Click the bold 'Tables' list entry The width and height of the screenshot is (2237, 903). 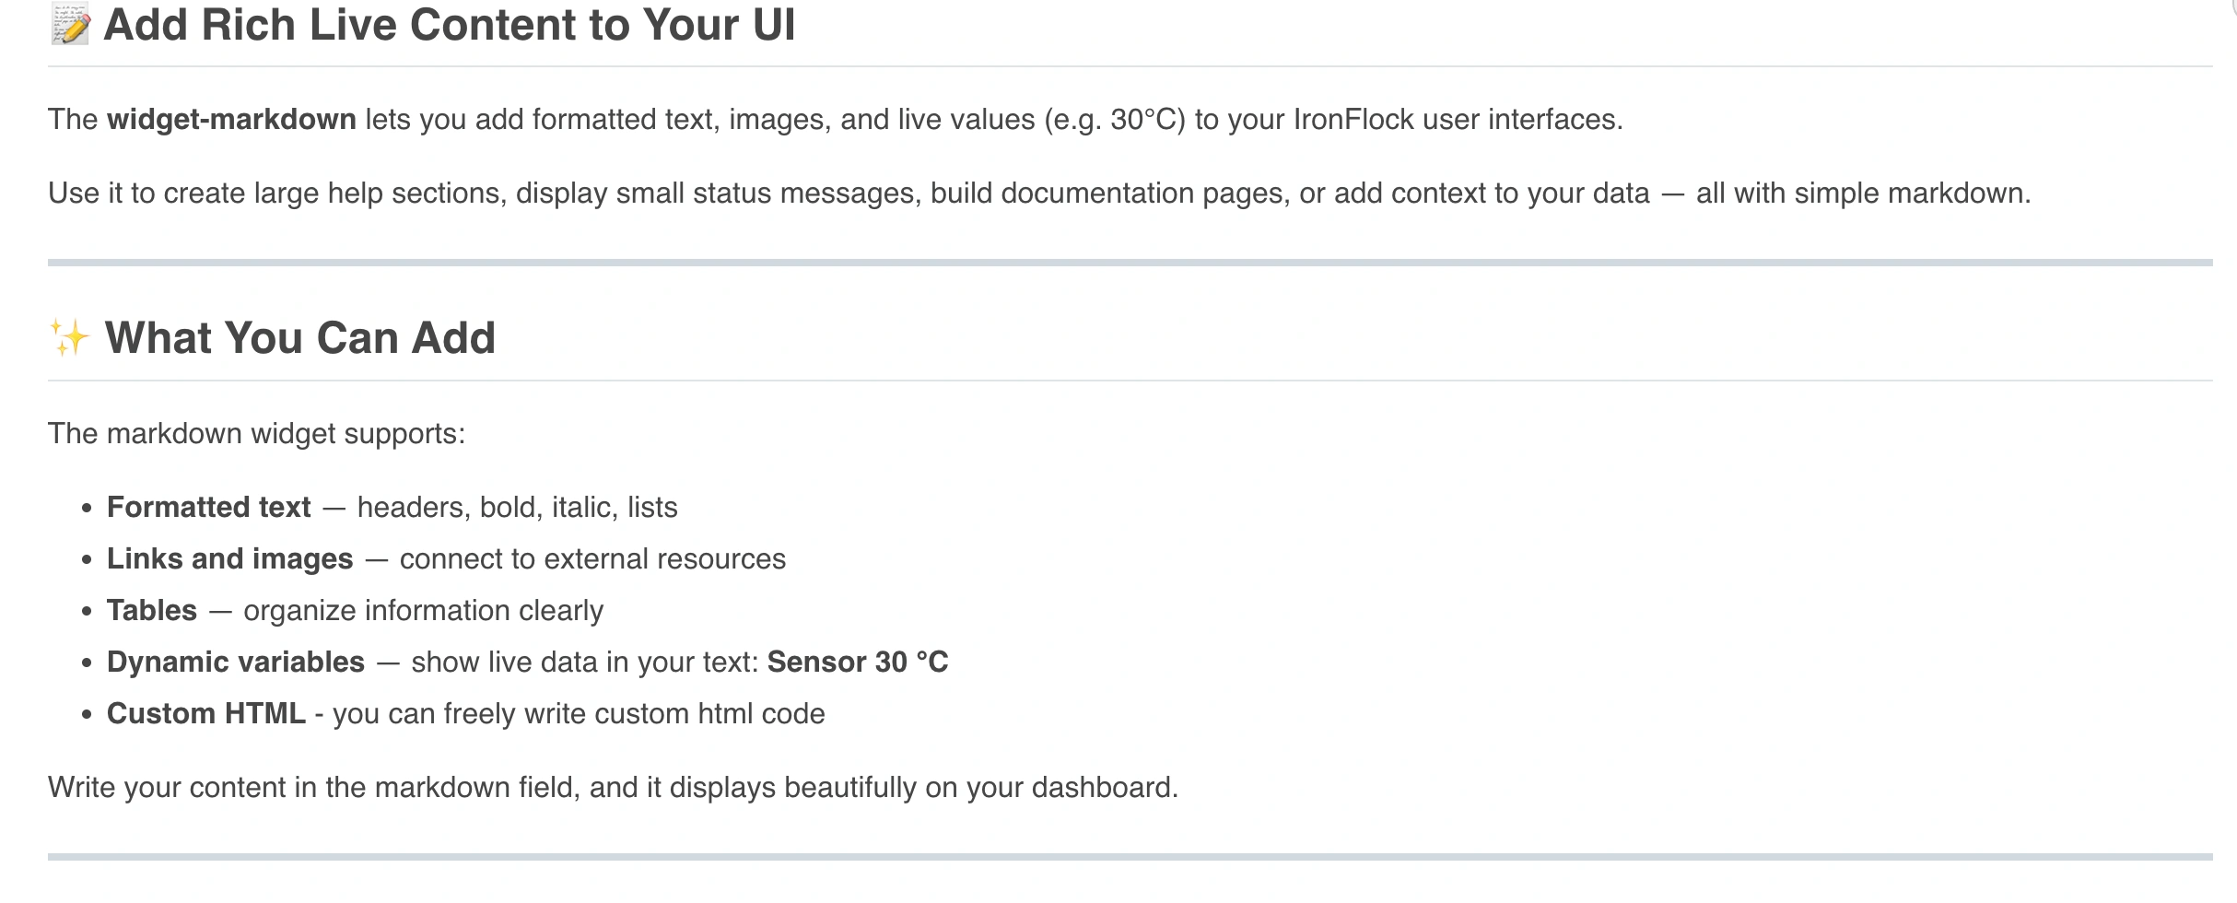(152, 611)
